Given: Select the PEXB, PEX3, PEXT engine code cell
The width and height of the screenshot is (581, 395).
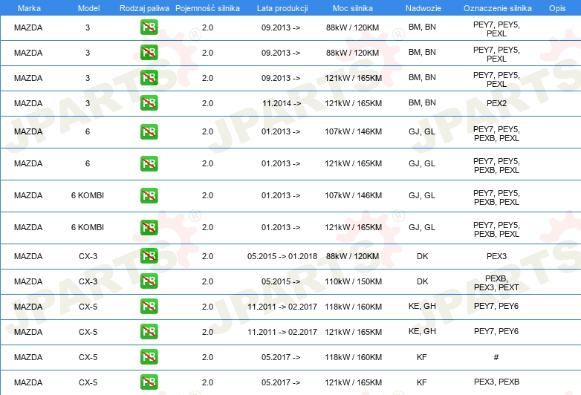Looking at the screenshot, I should (x=496, y=283).
